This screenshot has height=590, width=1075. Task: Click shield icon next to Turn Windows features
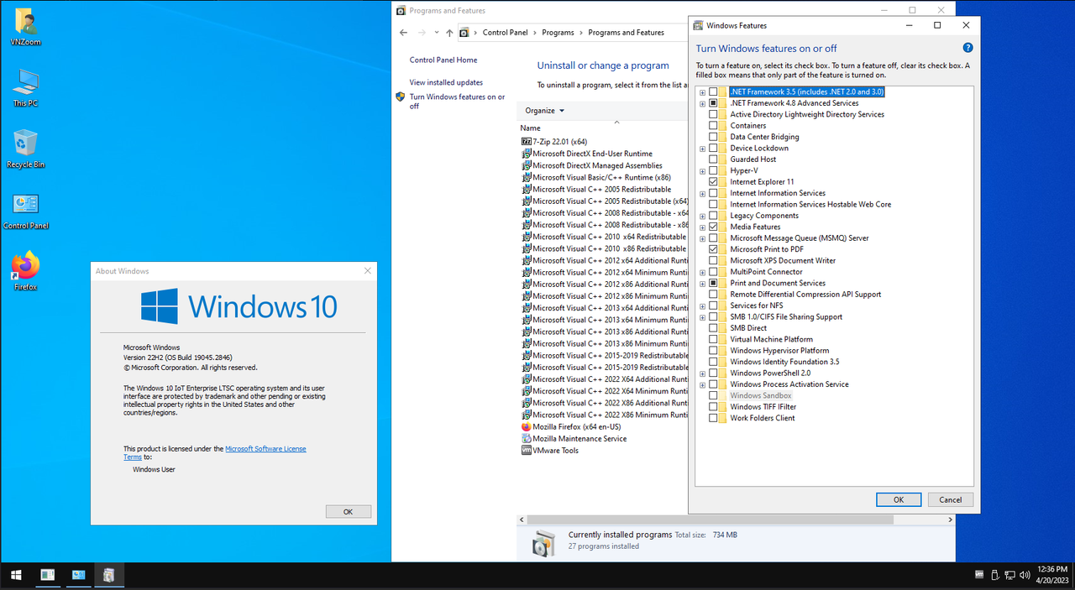tap(401, 97)
